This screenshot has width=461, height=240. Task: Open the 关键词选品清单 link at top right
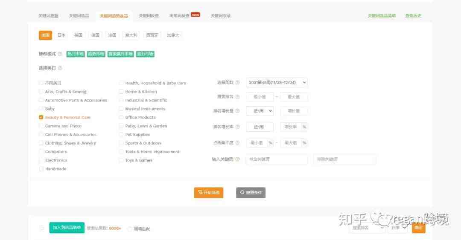coord(382,16)
